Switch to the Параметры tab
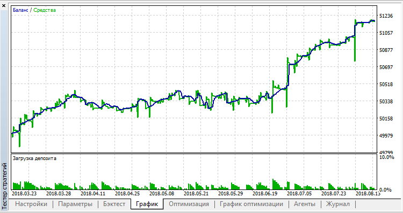The width and height of the screenshot is (403, 213). click(x=75, y=204)
